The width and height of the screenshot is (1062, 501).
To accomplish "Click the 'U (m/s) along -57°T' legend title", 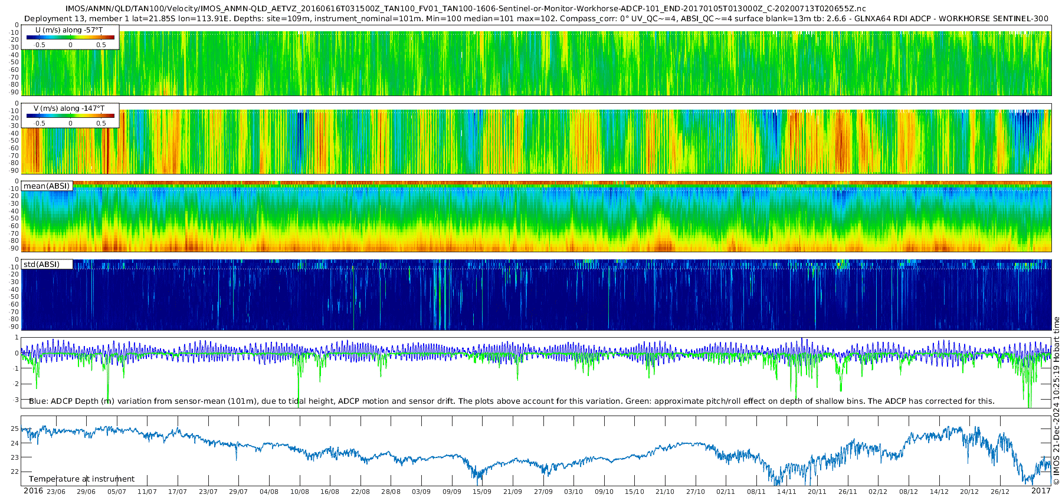I will pyautogui.click(x=69, y=29).
